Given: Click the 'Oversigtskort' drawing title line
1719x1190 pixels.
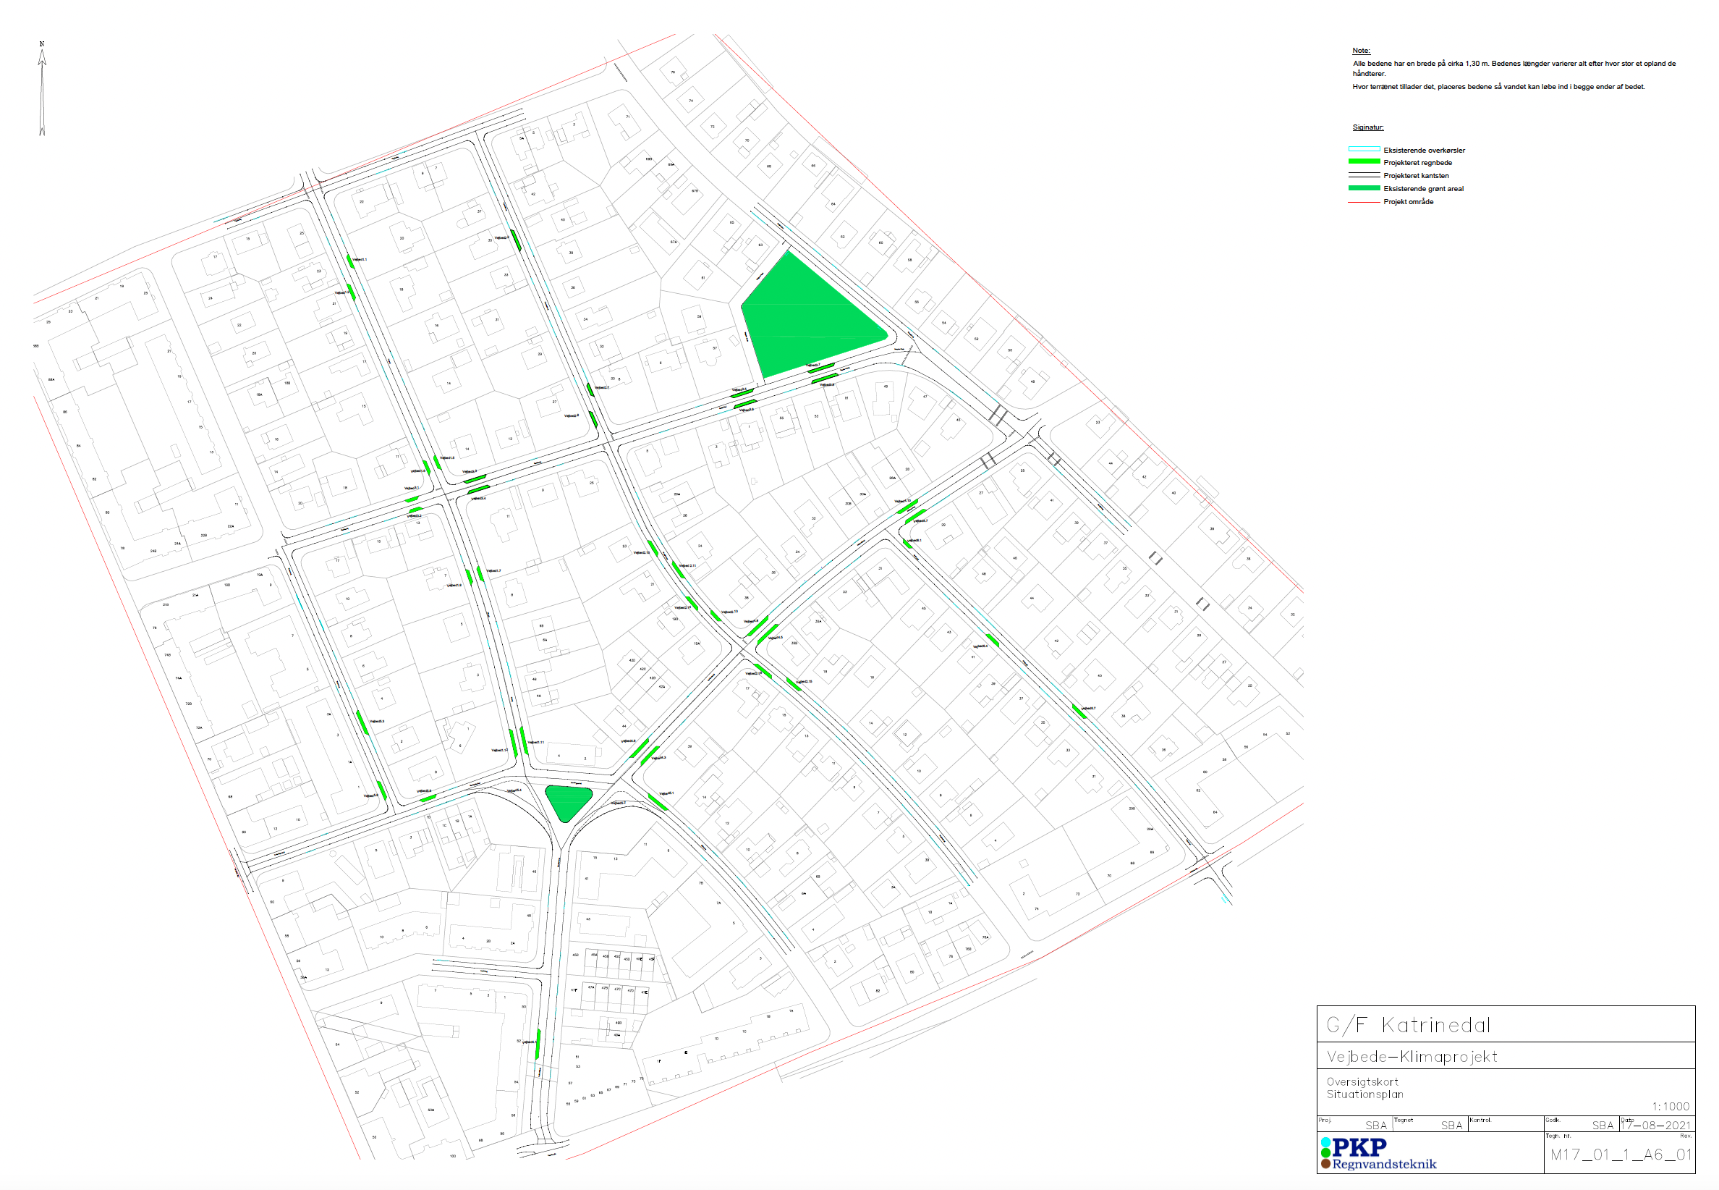Looking at the screenshot, I should tap(1362, 1082).
